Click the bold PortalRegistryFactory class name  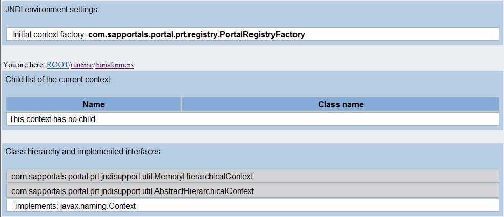197,34
